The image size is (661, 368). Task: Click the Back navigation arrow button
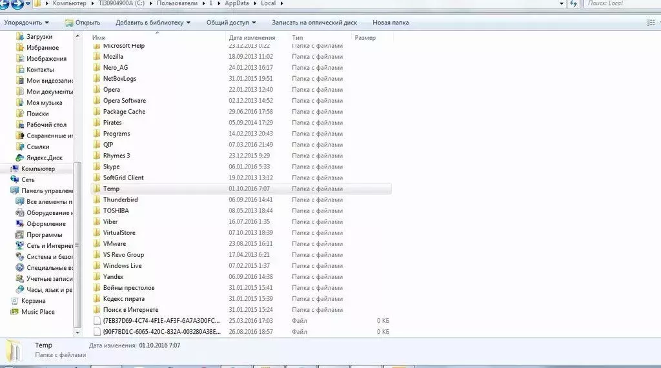tap(5, 5)
